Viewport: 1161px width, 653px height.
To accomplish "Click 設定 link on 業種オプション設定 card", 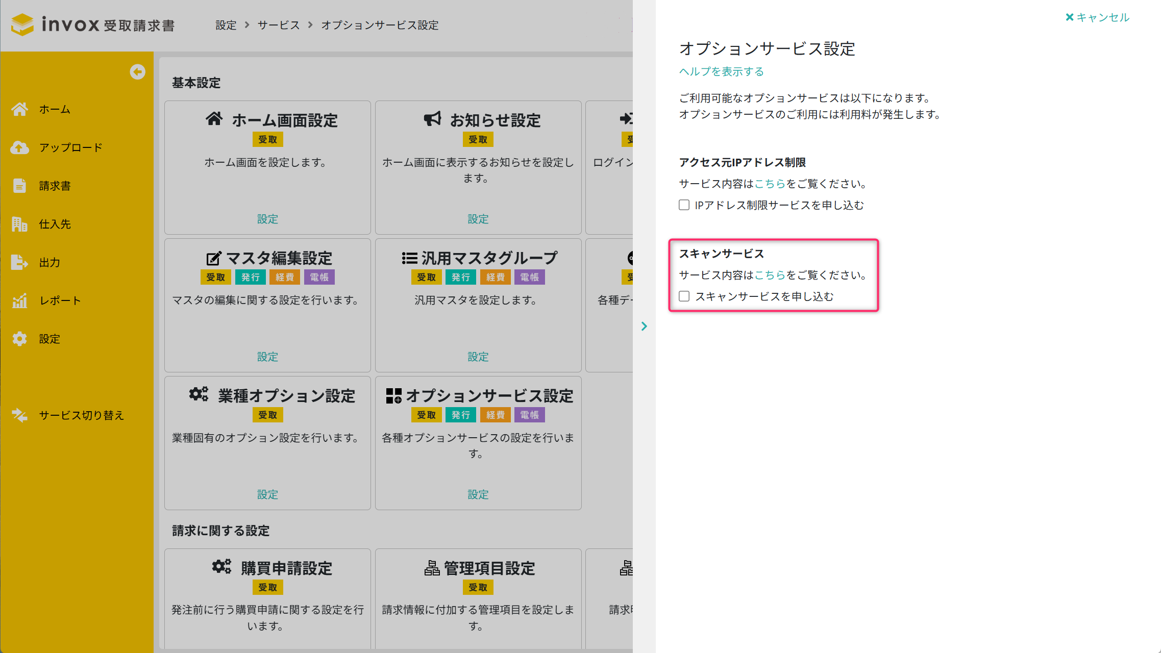I will tap(267, 494).
